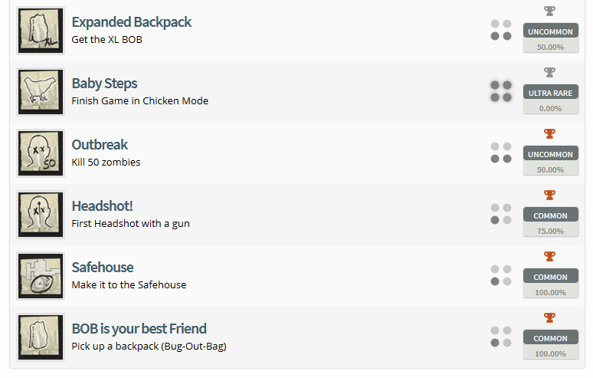Click bronze trophy icon for Outbreak
593x378 pixels.
(549, 133)
